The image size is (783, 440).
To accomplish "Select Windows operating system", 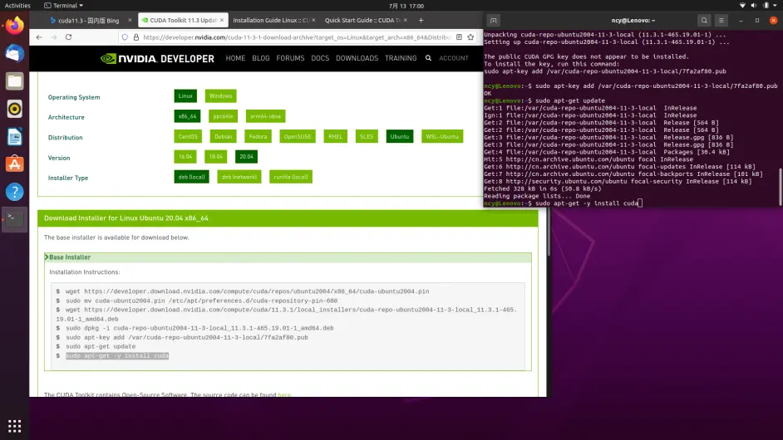I will tap(221, 95).
